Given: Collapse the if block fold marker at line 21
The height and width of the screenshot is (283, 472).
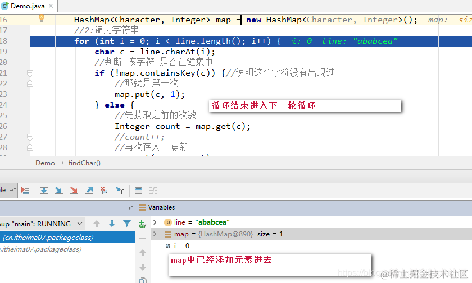Looking at the screenshot, I should (30, 73).
